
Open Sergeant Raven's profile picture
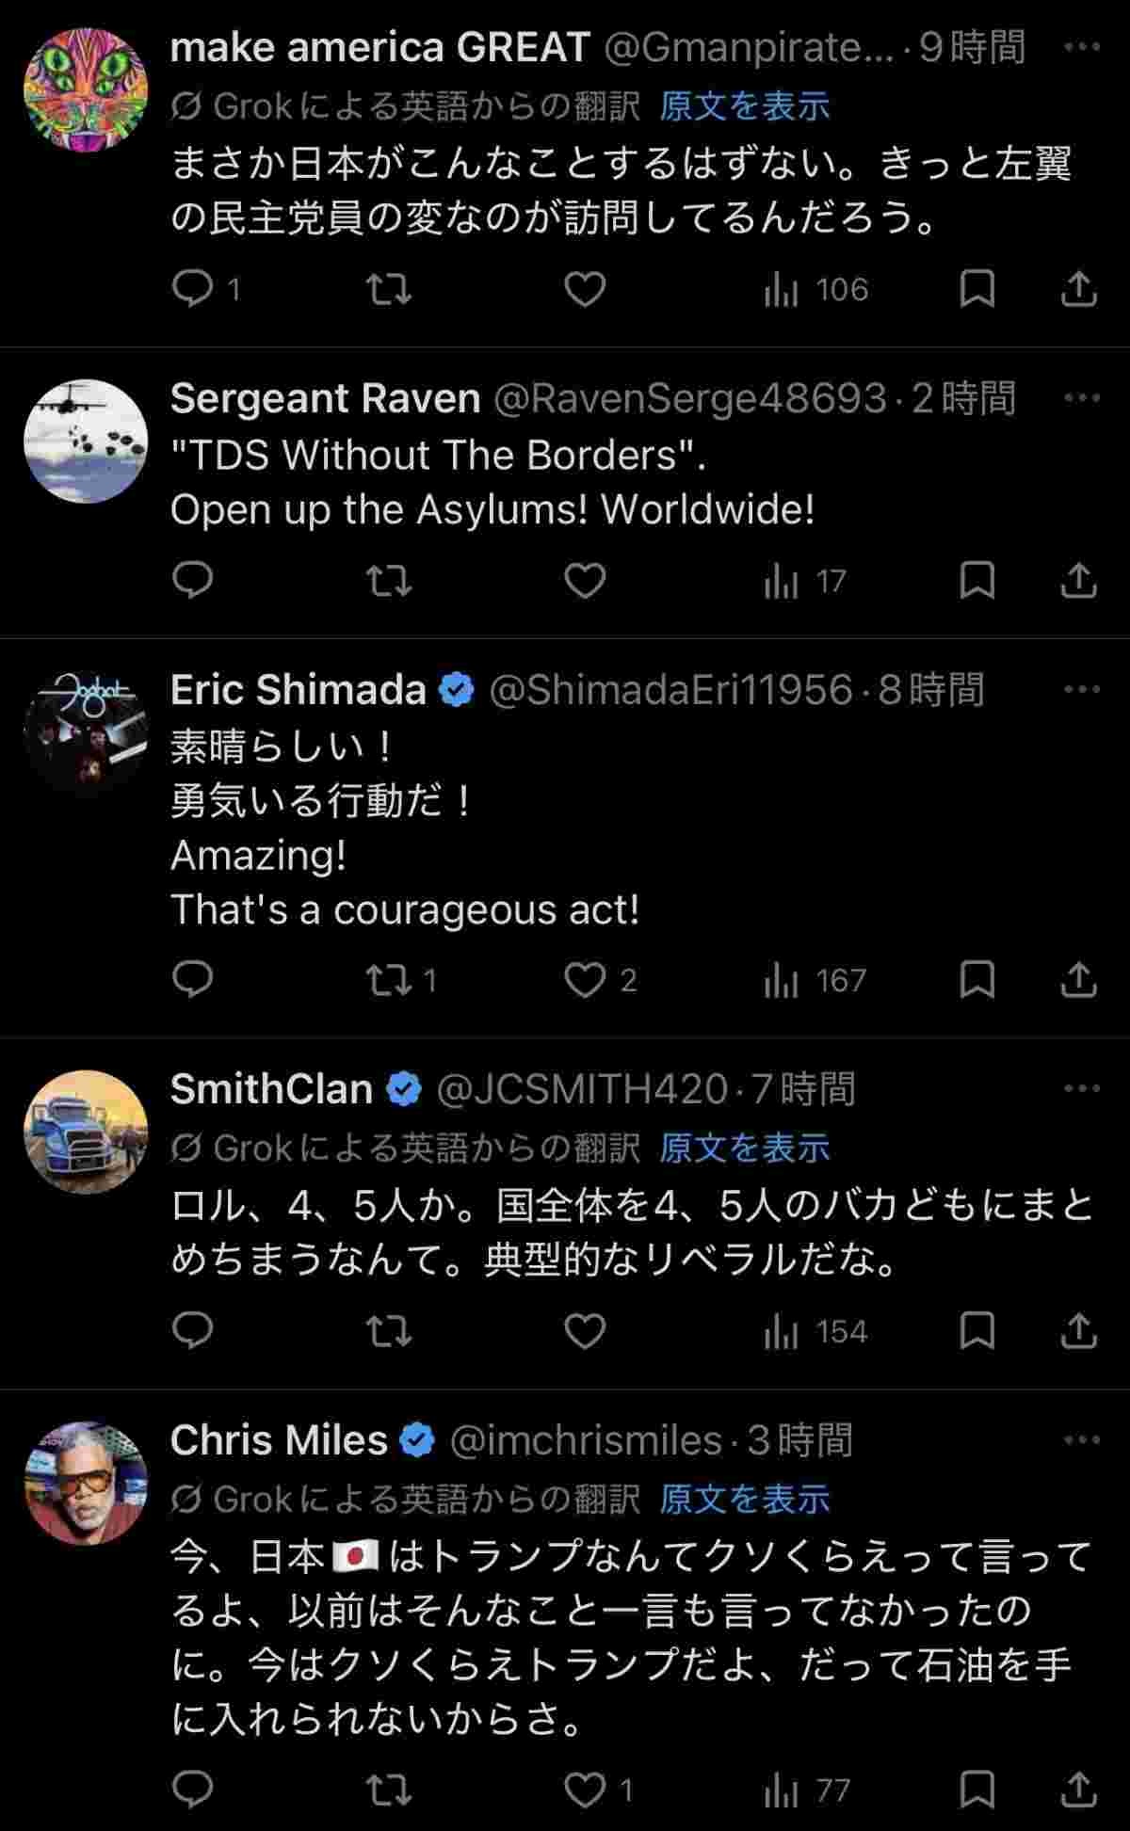click(86, 441)
